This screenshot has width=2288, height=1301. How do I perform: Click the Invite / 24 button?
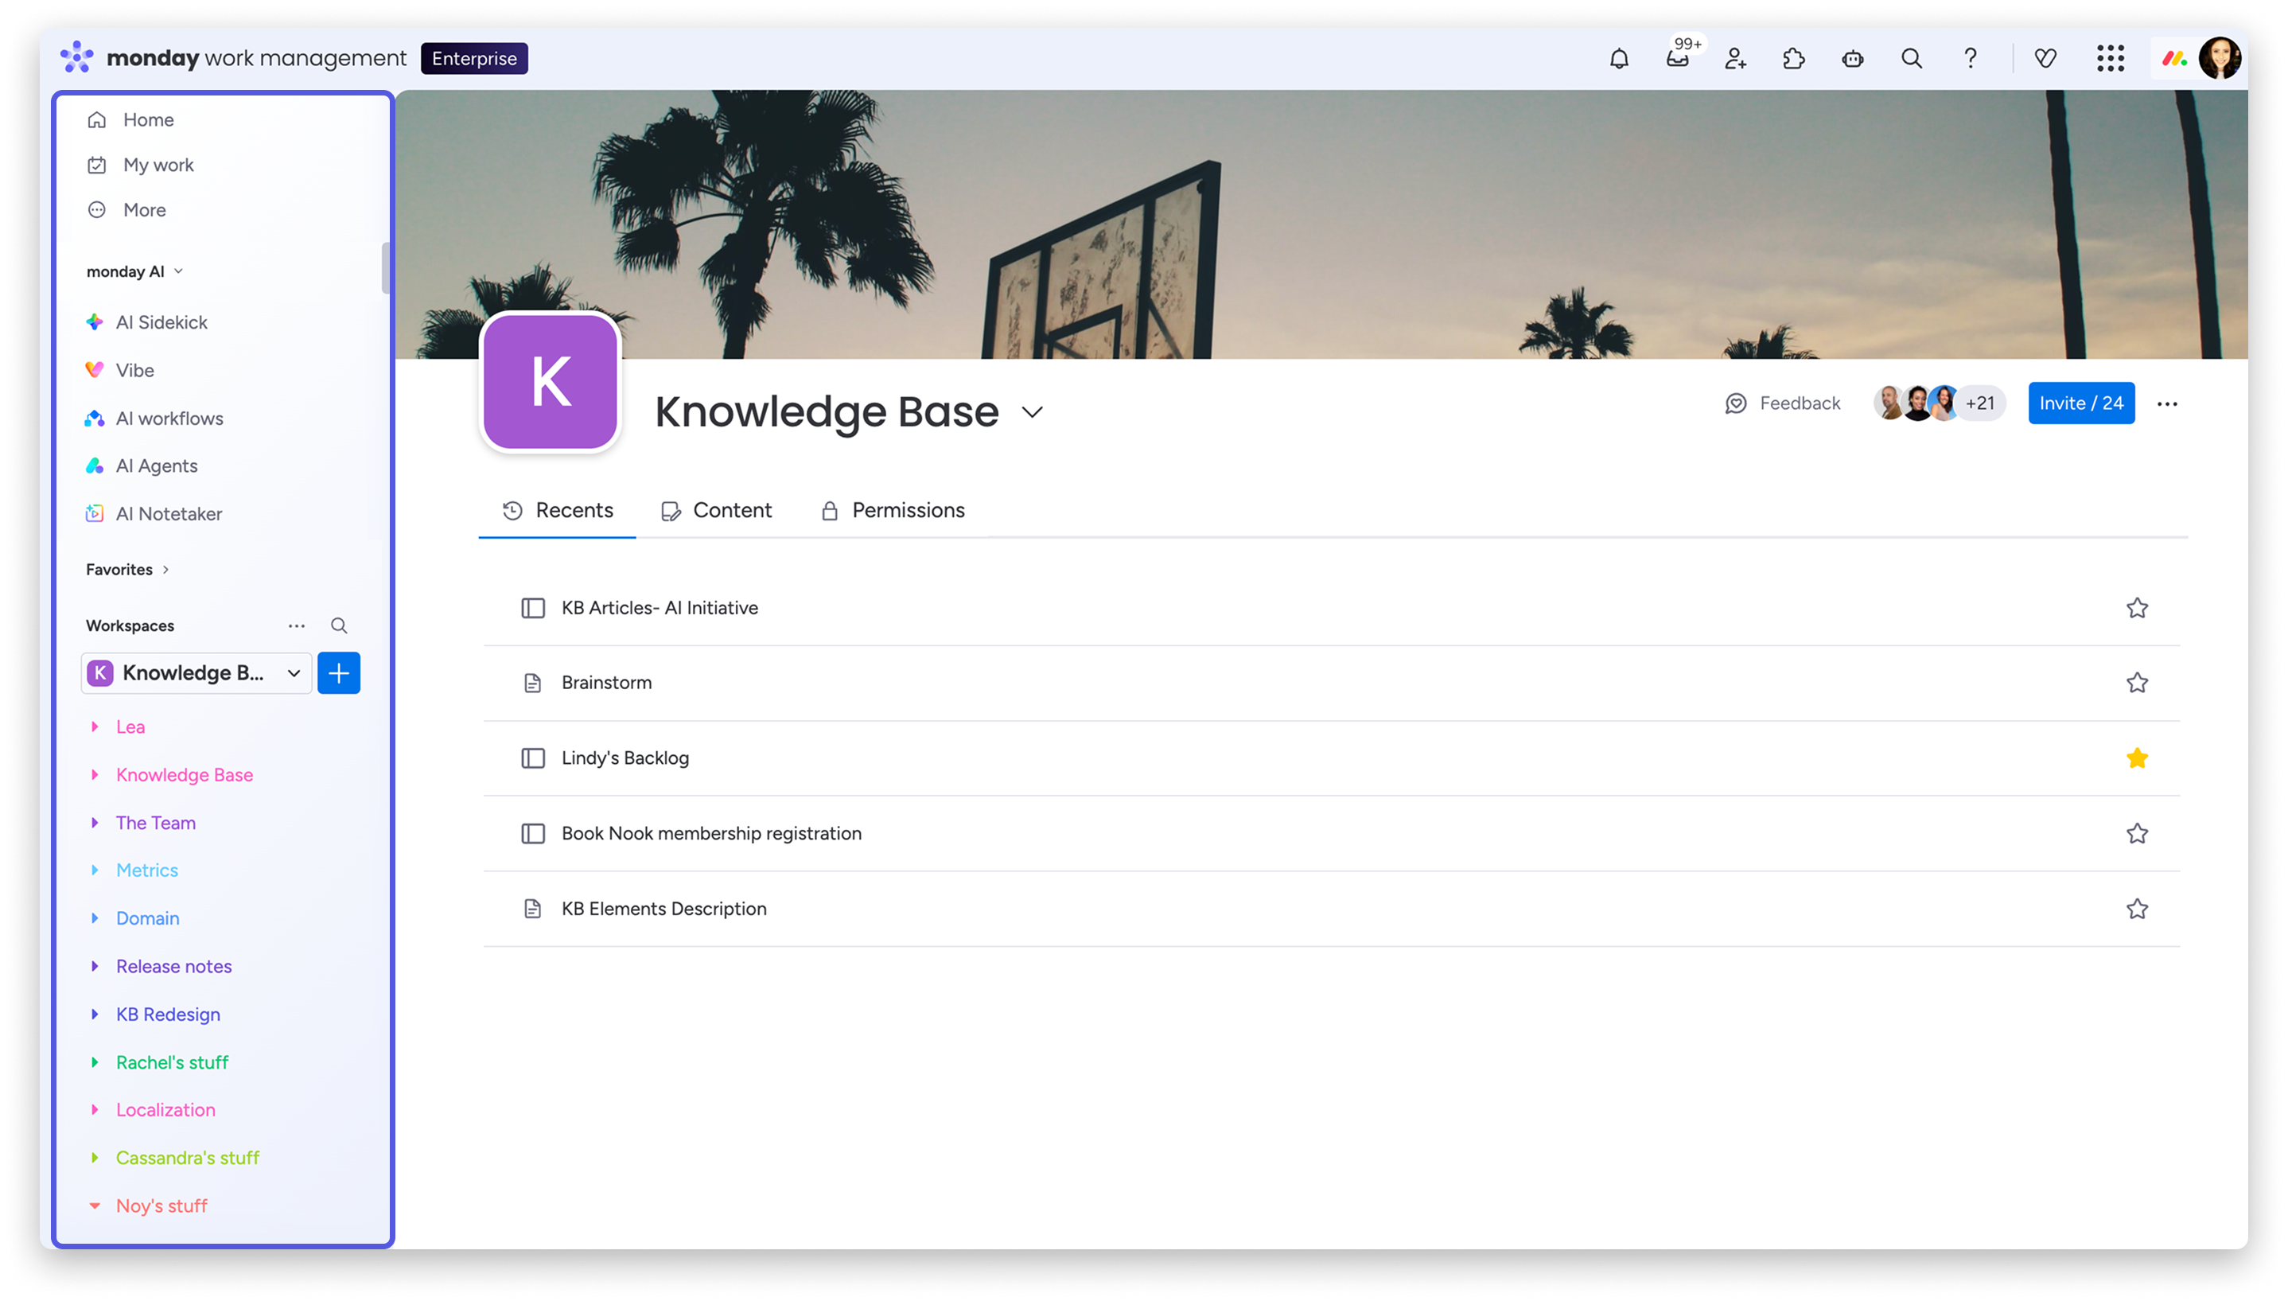(2081, 403)
